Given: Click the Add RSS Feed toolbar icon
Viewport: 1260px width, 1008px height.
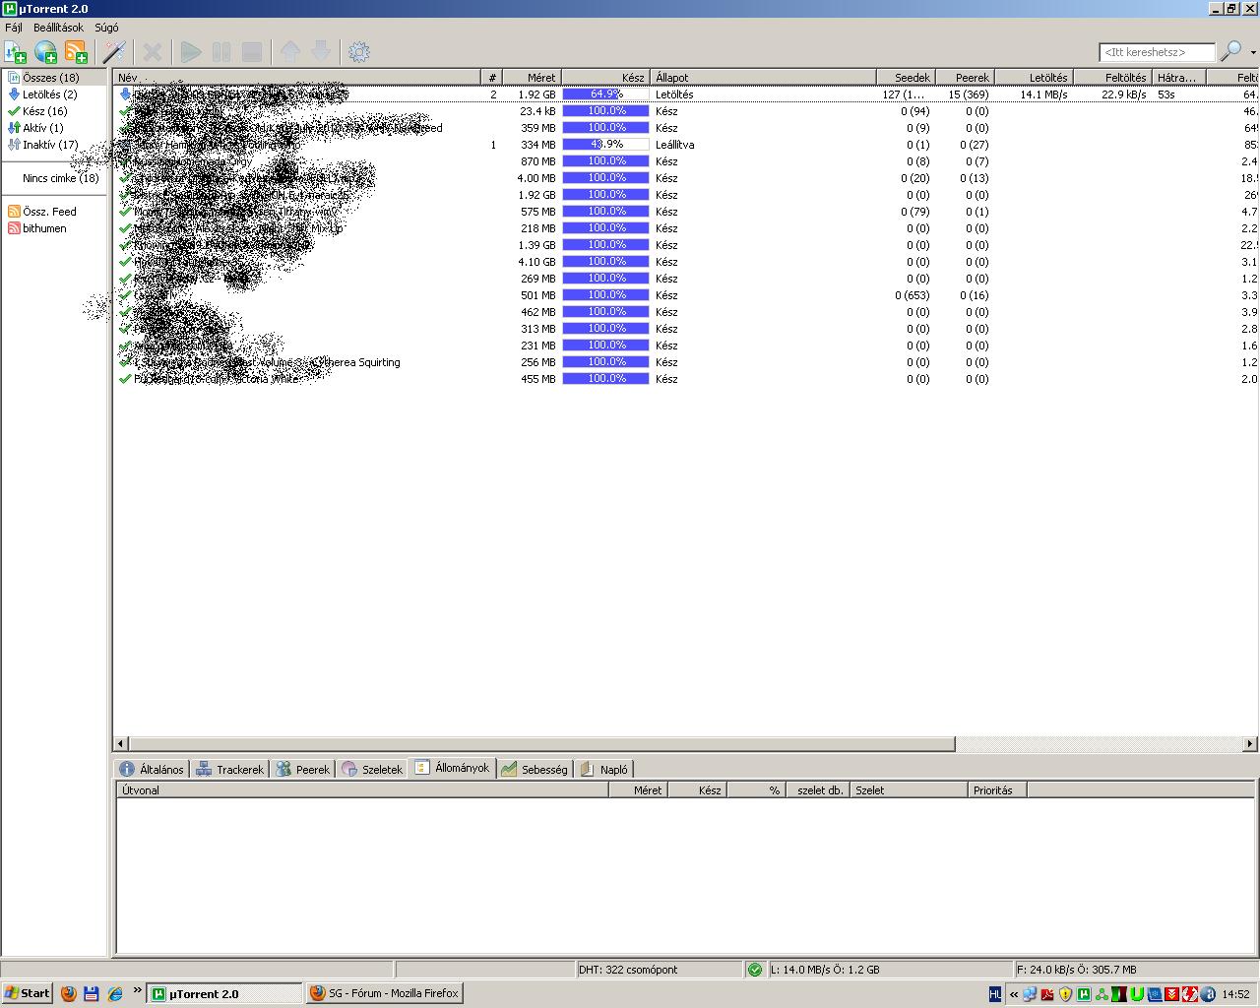Looking at the screenshot, I should pyautogui.click(x=76, y=52).
